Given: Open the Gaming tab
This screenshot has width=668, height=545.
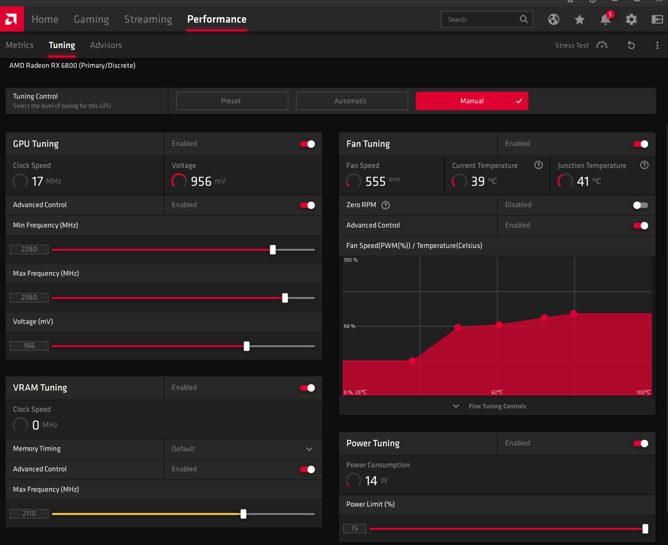Looking at the screenshot, I should pos(91,19).
